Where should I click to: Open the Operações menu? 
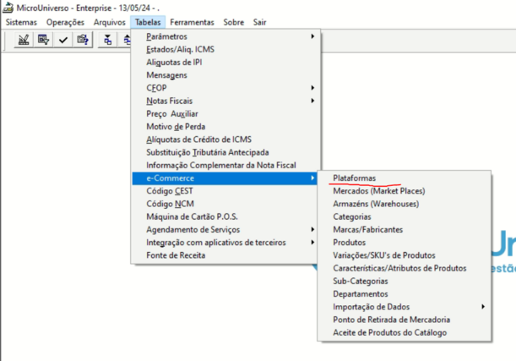pos(65,22)
